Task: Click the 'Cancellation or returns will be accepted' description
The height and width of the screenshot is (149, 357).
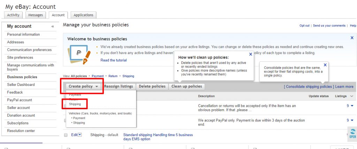Action: tap(247, 108)
